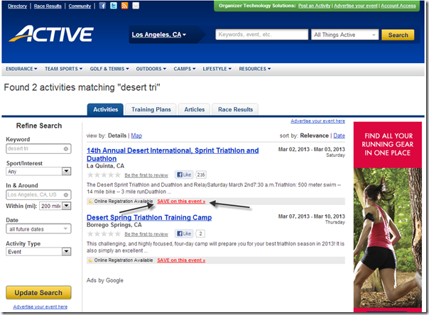Open the Facebook icon in top bar
This screenshot has width=429, height=315.
tap(102, 6)
